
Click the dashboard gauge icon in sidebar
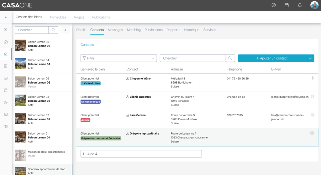tap(6, 42)
